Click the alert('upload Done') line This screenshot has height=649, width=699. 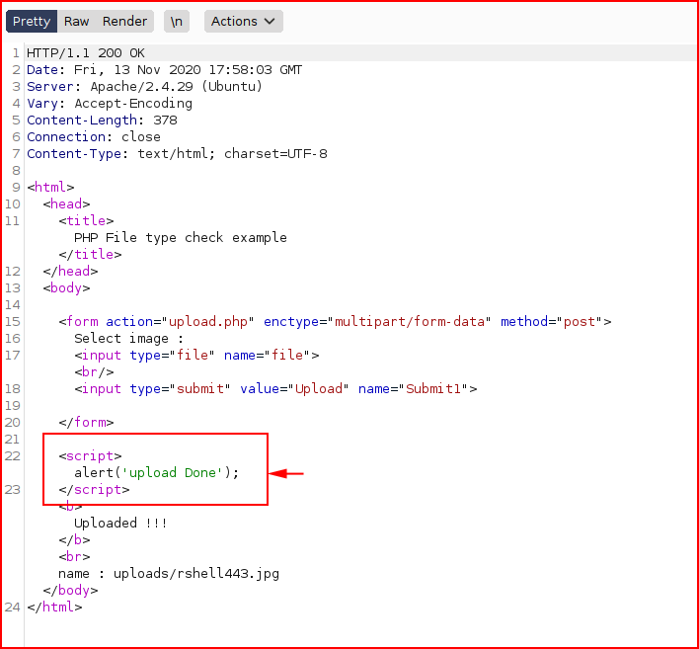click(156, 473)
